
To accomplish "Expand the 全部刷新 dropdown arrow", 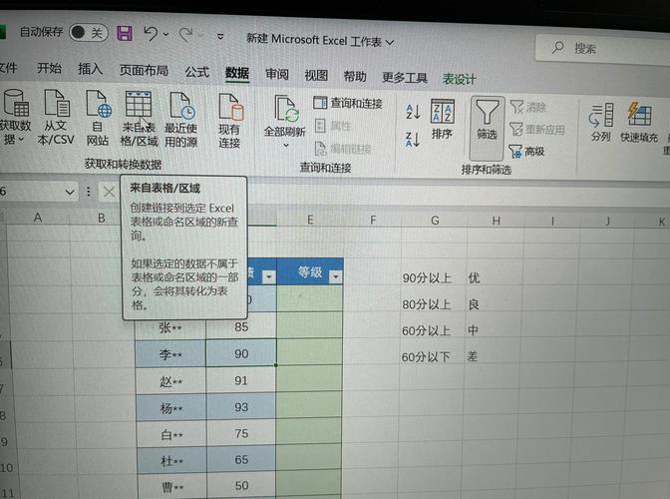I will tap(286, 146).
